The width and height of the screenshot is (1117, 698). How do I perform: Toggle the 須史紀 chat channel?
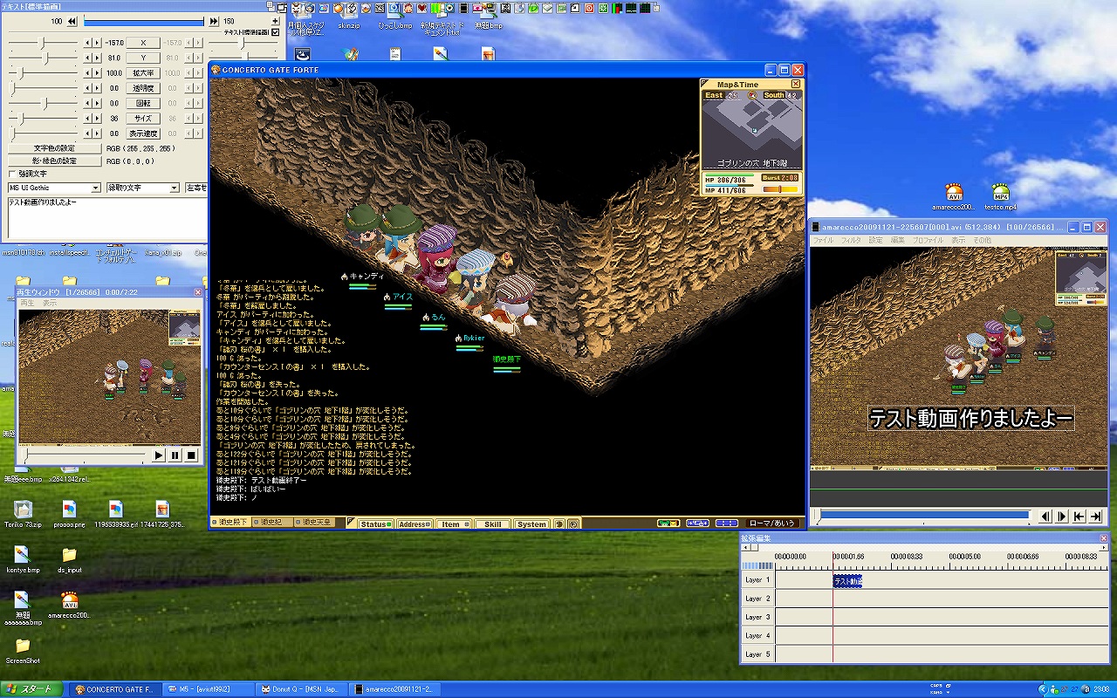272,523
